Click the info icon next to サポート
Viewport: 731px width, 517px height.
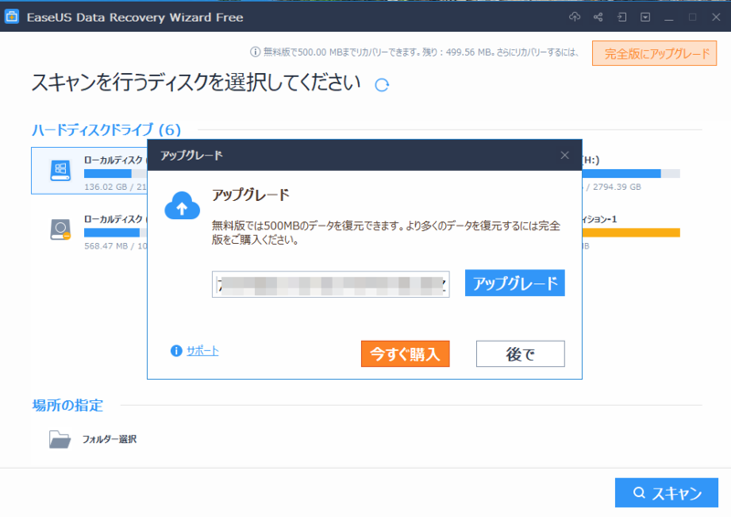tap(175, 351)
